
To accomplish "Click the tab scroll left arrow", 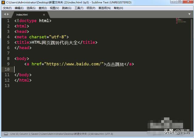I will (4, 15).
